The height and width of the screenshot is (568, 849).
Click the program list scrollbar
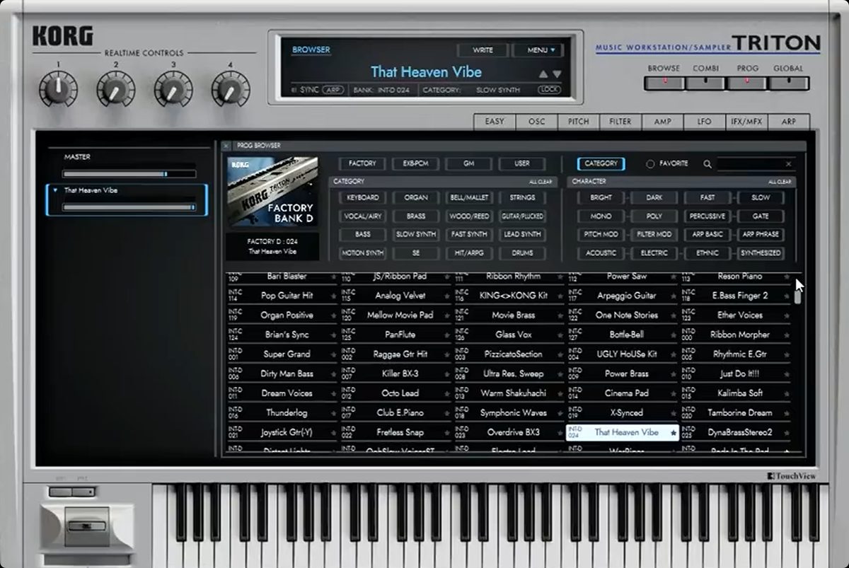tap(797, 296)
